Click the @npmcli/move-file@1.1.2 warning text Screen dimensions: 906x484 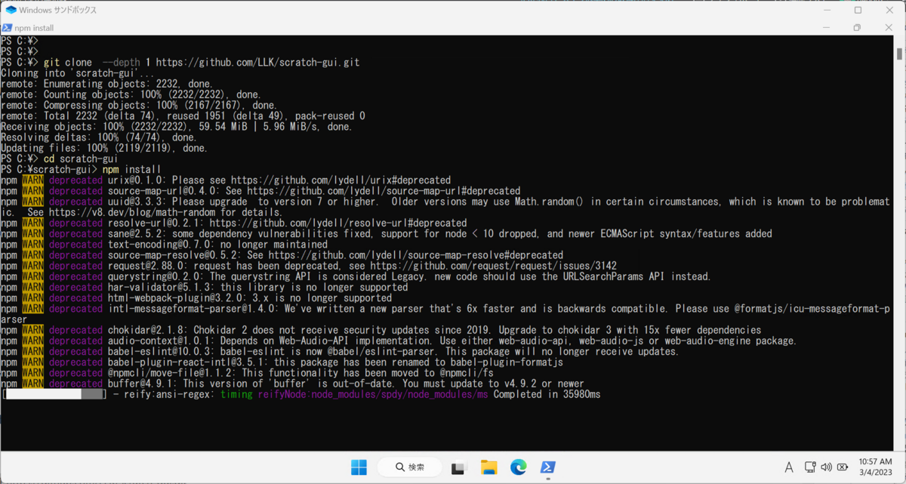click(x=300, y=373)
